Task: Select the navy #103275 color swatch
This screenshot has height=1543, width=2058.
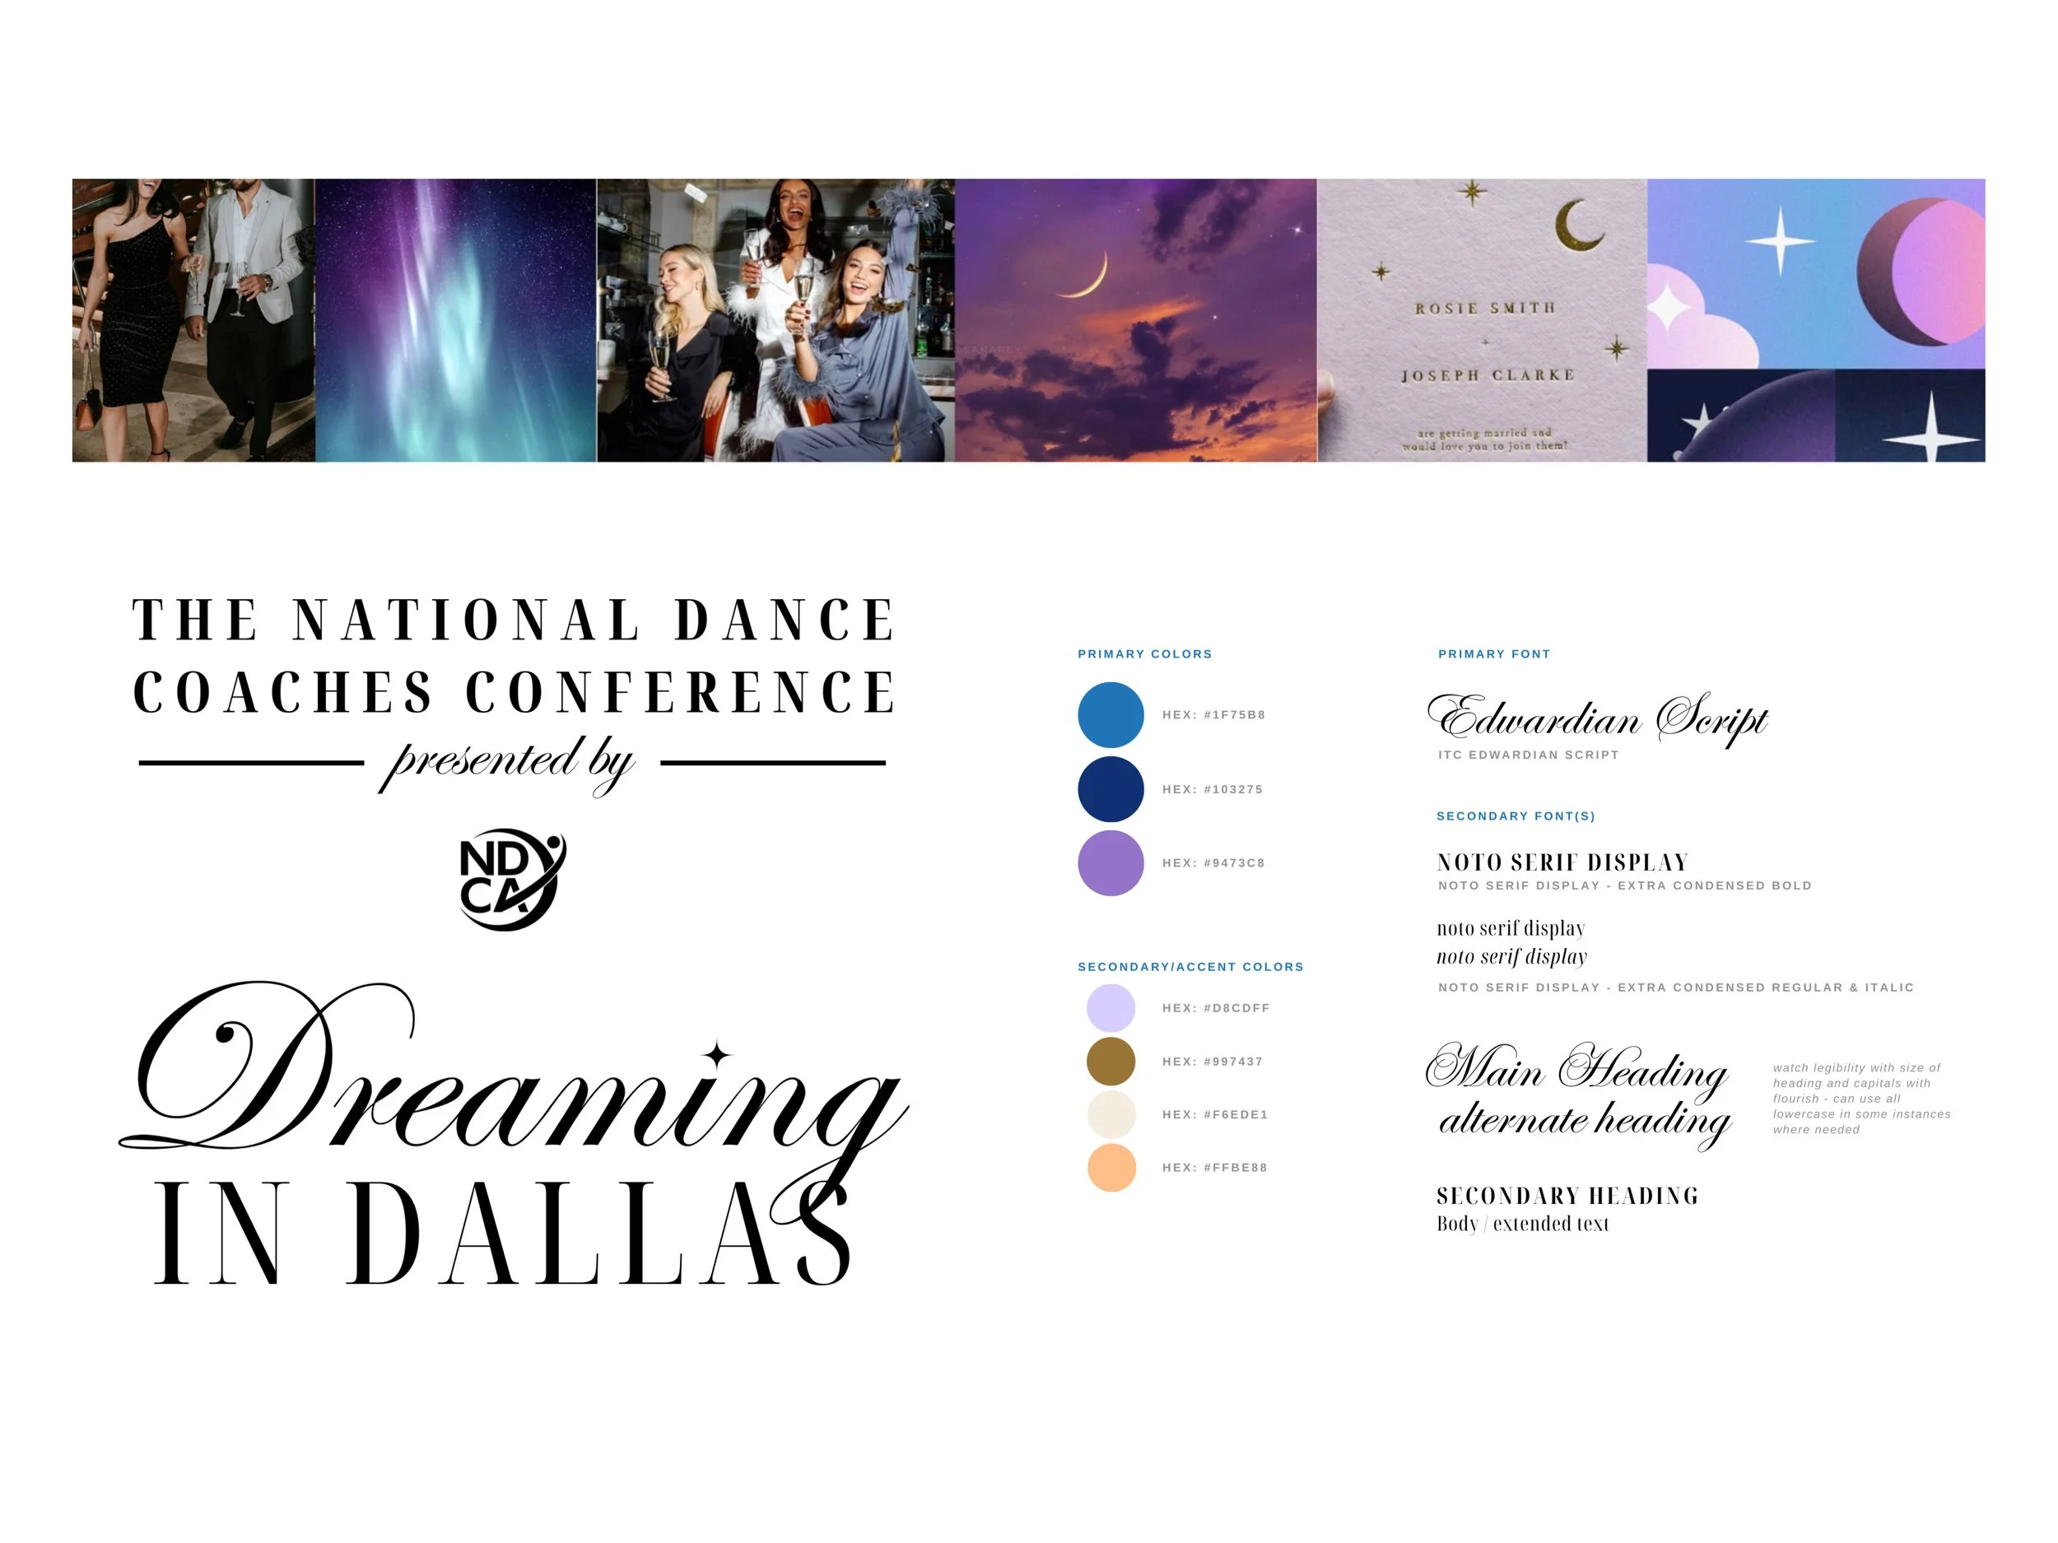Action: (x=1110, y=788)
